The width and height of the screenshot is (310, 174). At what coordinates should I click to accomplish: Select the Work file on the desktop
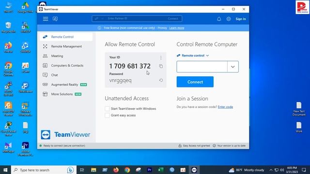[x=299, y=127]
